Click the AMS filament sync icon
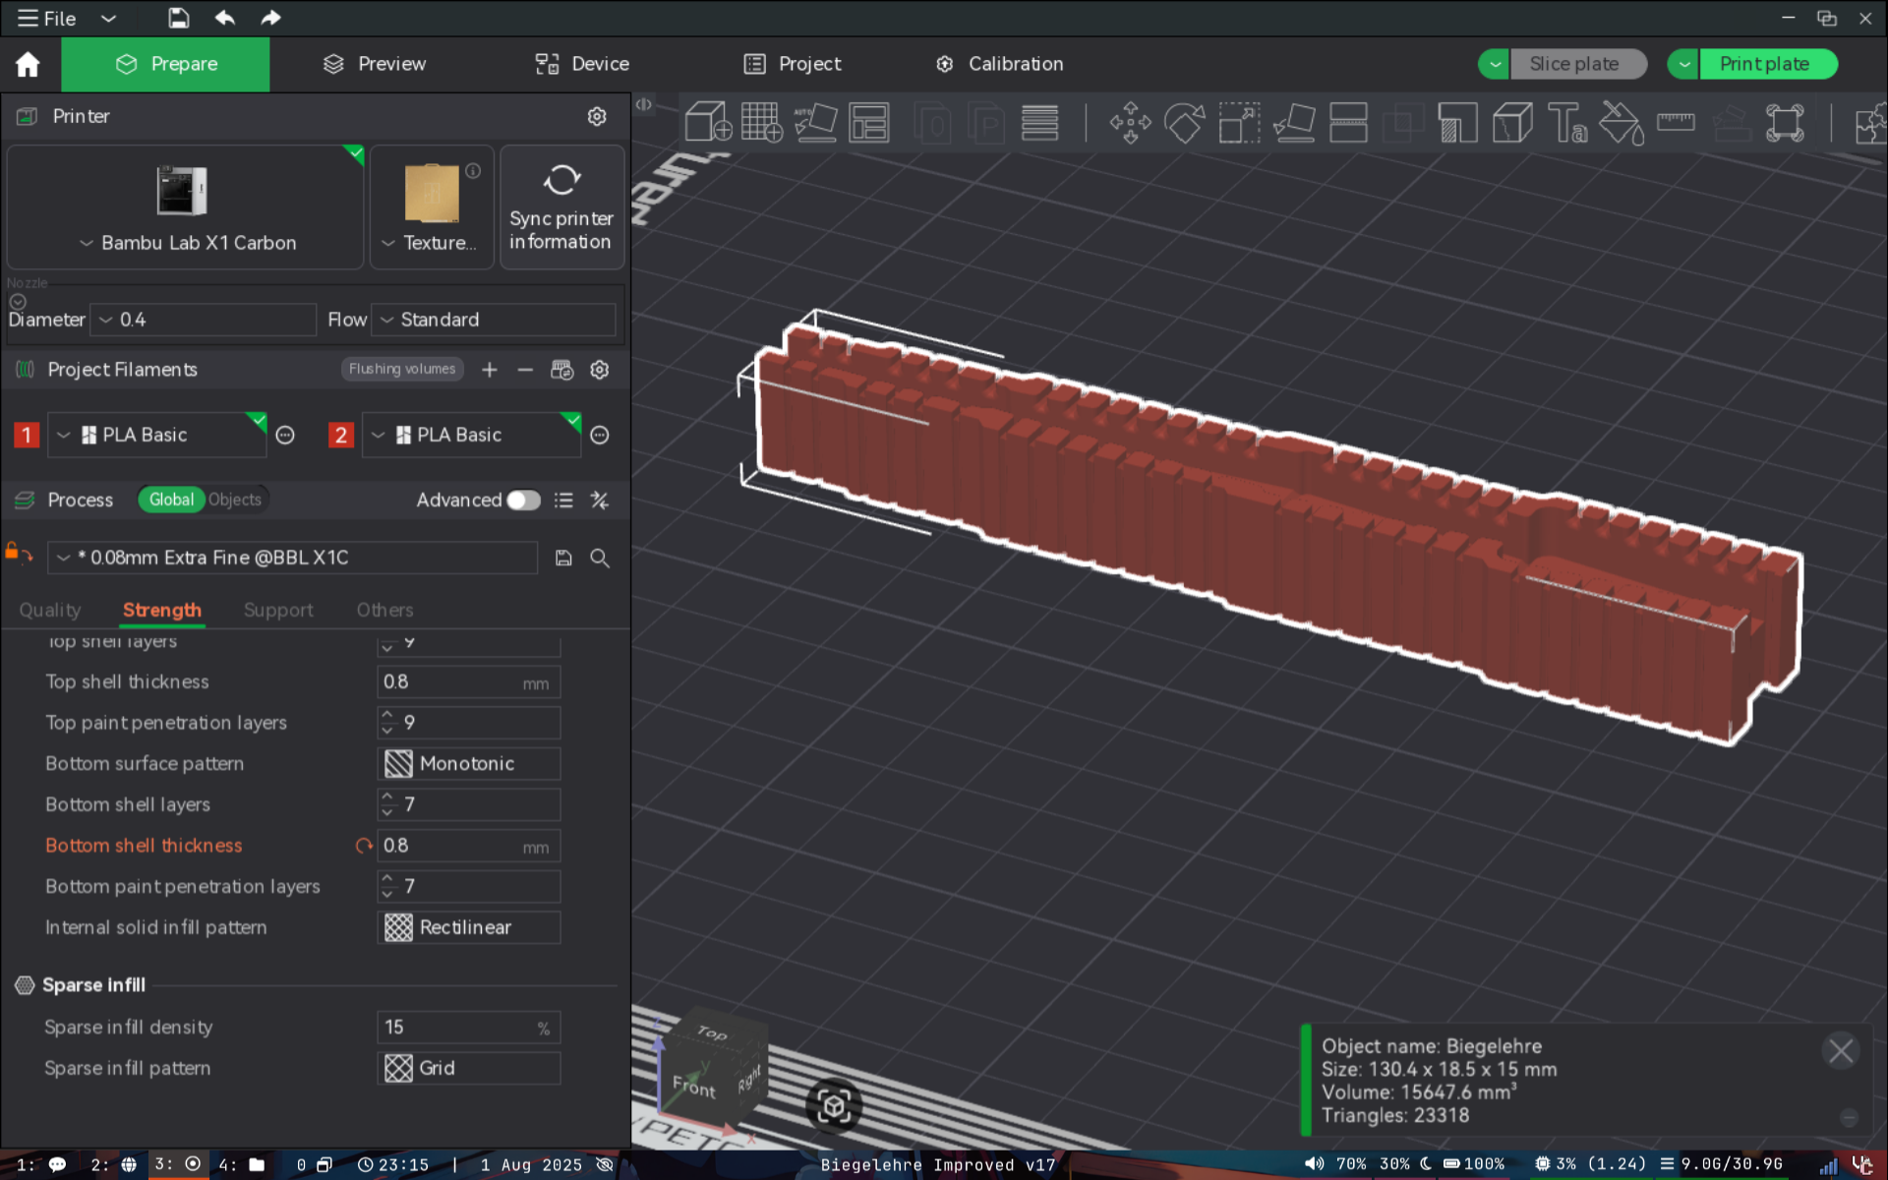 point(561,370)
